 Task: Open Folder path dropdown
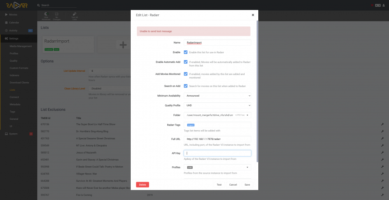point(217,115)
